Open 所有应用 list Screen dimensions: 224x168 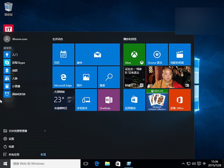click(x=13, y=154)
